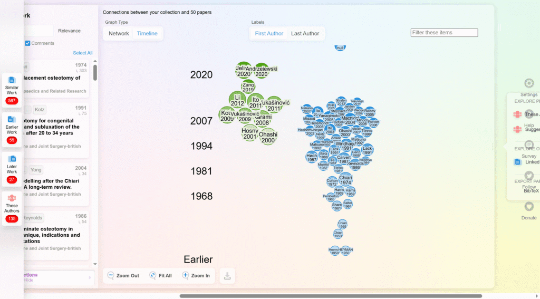Screen dimensions: 540x299
Task: Open the Later Work list
Action: click(12, 168)
